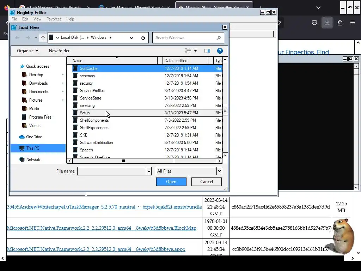This screenshot has height=271, width=361.
Task: Select Documents in the sidebar
Action: click(x=38, y=92)
